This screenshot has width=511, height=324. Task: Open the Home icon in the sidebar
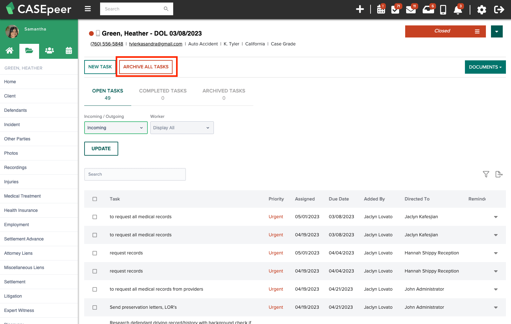click(10, 50)
